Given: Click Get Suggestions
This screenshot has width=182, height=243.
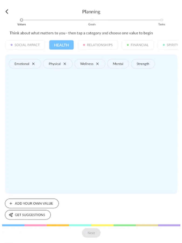Looking at the screenshot, I should pos(28,215).
